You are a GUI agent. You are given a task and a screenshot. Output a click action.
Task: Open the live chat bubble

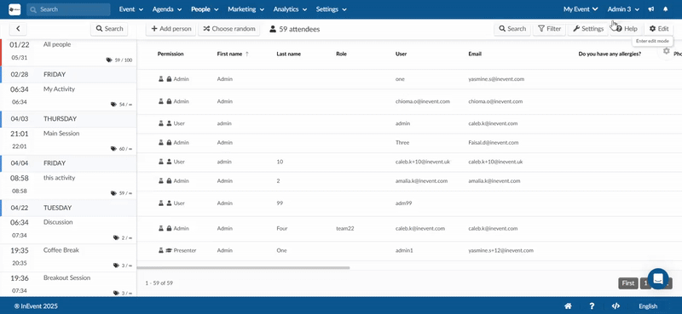[x=657, y=279]
